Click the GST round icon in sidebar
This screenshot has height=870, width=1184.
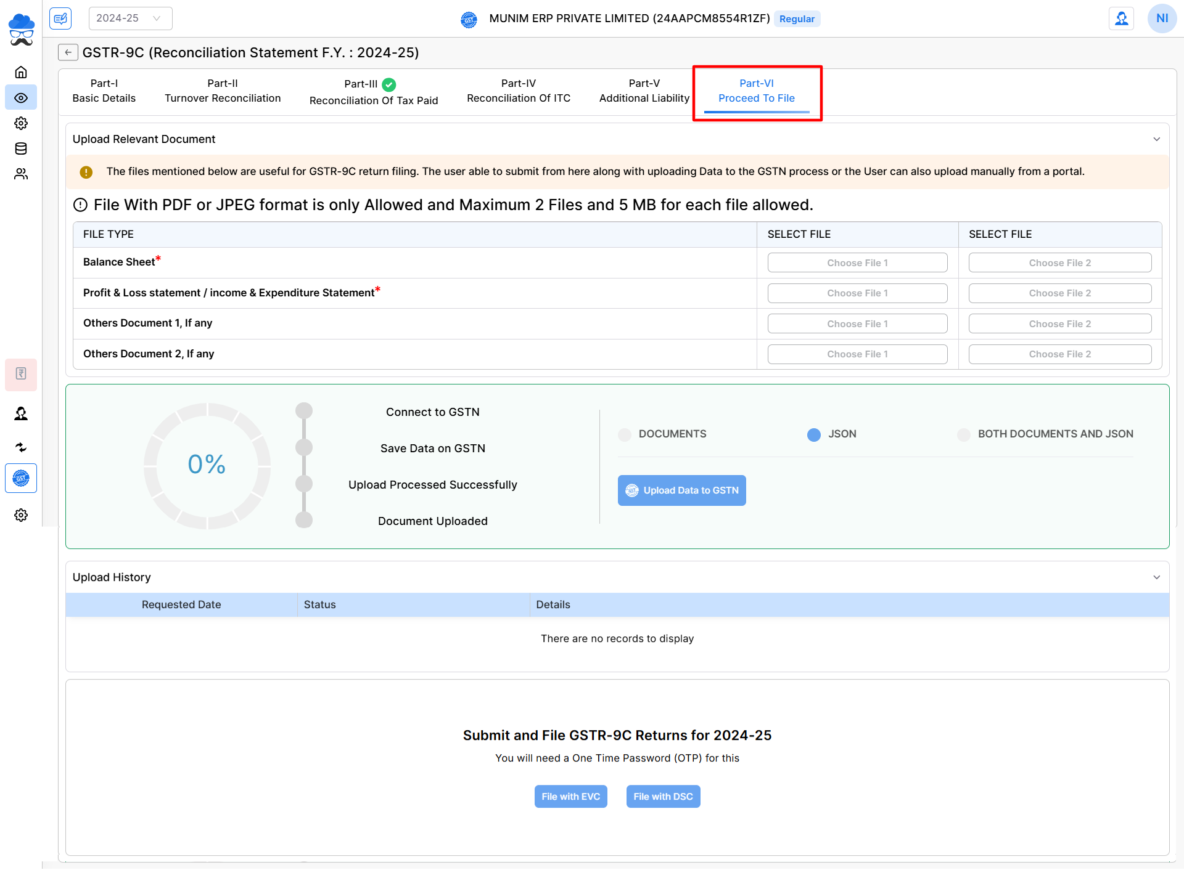coord(21,478)
